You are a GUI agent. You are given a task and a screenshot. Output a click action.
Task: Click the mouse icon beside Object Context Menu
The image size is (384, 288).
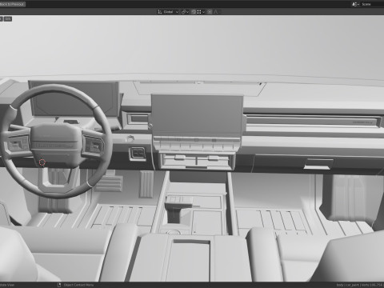59,285
